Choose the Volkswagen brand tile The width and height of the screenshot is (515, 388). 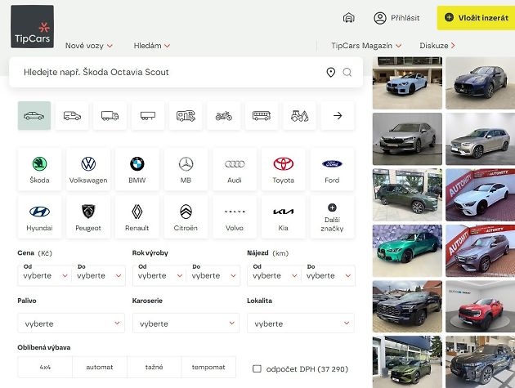(88, 169)
